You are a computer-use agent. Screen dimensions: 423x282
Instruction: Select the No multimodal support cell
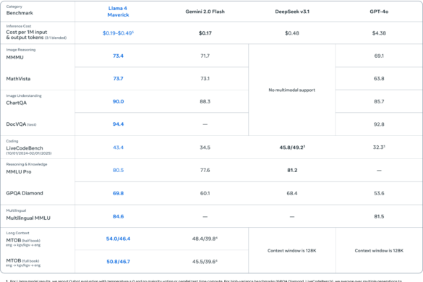click(292, 90)
